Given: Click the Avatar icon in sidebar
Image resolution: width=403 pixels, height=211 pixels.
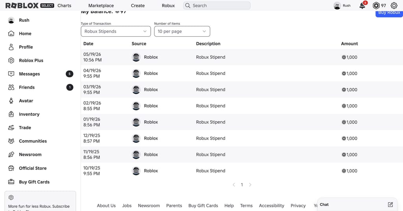Looking at the screenshot, I should coord(11,101).
